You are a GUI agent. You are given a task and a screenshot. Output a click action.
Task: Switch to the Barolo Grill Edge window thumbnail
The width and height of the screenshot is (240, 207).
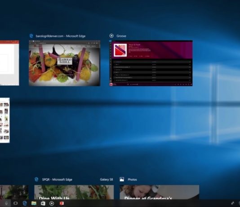[x=65, y=63]
